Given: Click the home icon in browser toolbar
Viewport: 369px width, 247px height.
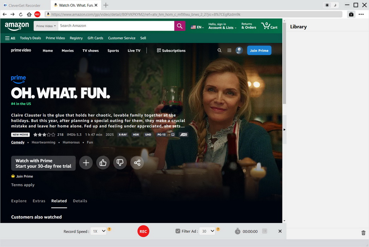Looking at the screenshot, I should [29, 14].
